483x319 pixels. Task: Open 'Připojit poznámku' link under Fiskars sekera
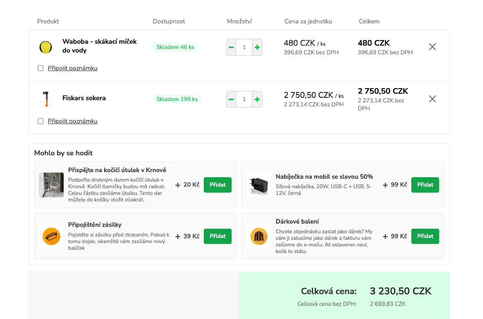73,121
